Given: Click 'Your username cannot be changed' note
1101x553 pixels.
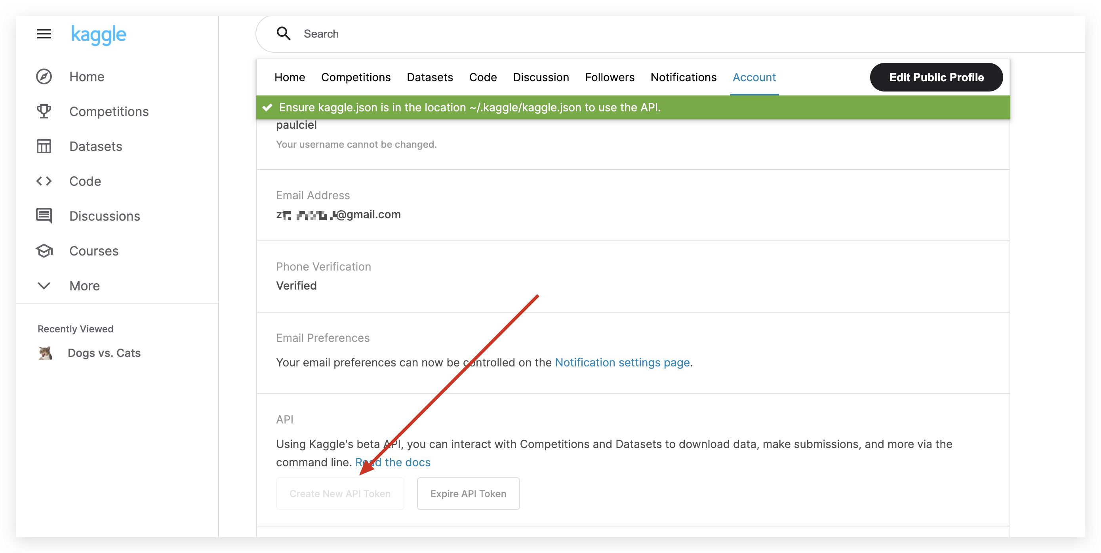Looking at the screenshot, I should point(356,145).
